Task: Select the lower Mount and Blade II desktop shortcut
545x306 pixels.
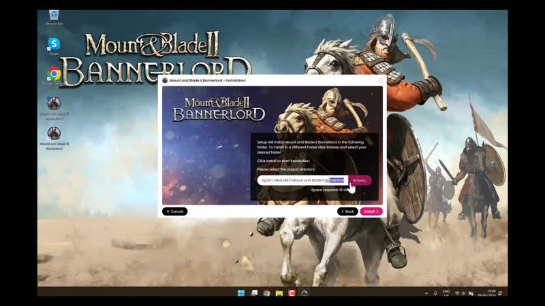Action: tap(54, 139)
